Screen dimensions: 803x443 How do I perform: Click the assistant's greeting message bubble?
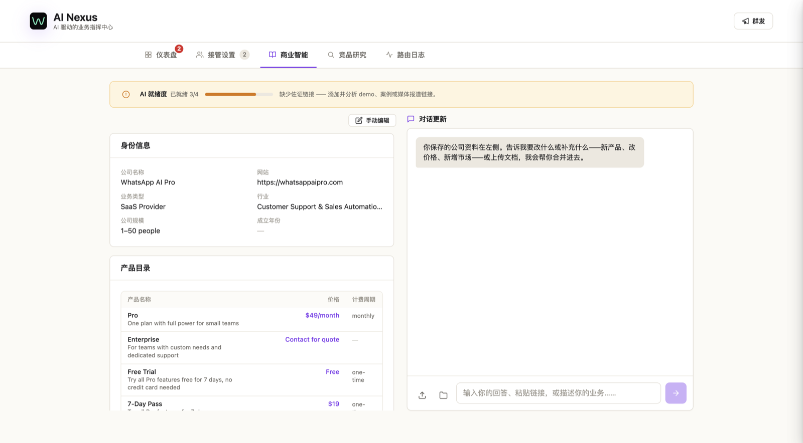[529, 152]
